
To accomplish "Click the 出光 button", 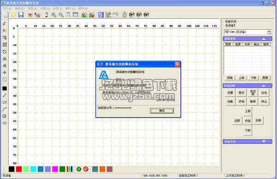I will pos(264,93).
